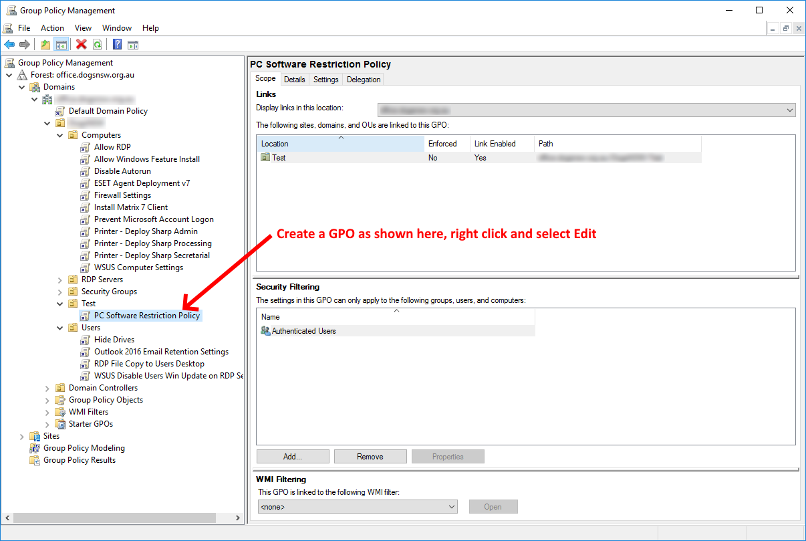Click the Add... button under Security Filtering
Screen dimensions: 806x541
tap(292, 457)
